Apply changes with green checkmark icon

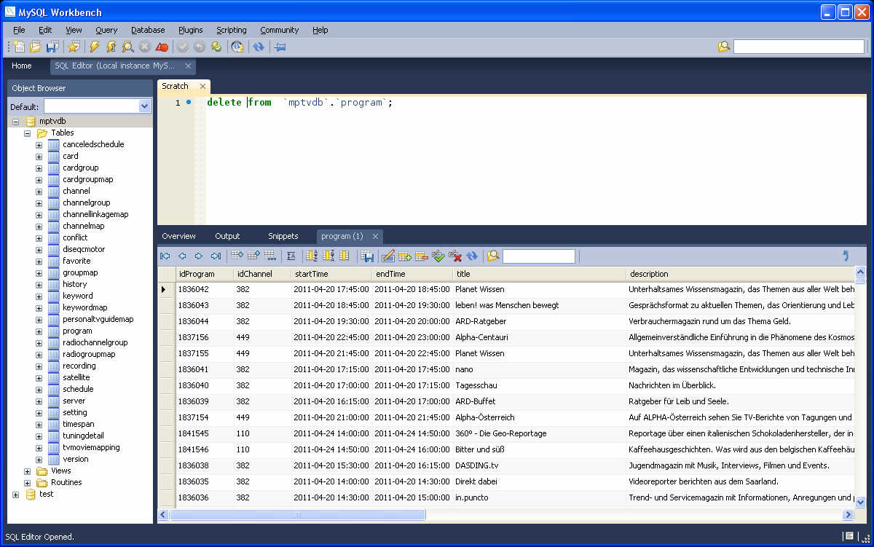pos(438,256)
